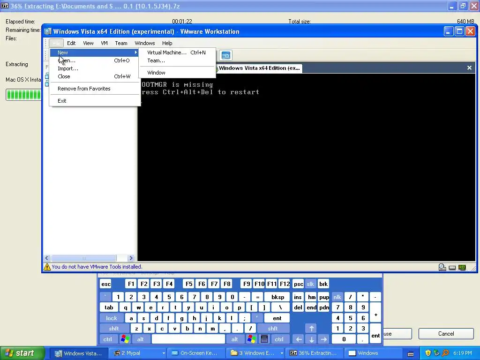Toggle the left shft key on the keyboard
480x360 pixels.
coord(114,329)
